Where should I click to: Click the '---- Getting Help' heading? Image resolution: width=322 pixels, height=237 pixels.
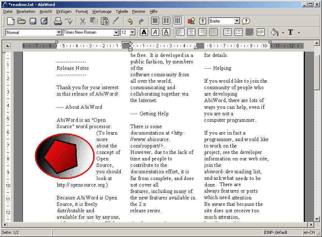[x=149, y=113]
